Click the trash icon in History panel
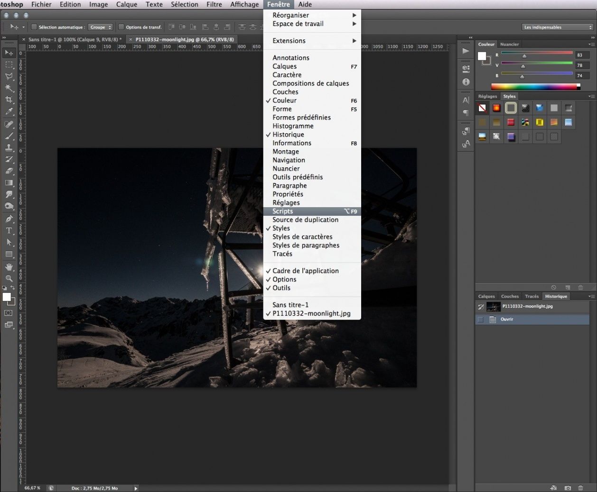This screenshot has width=597, height=492. coord(580,487)
